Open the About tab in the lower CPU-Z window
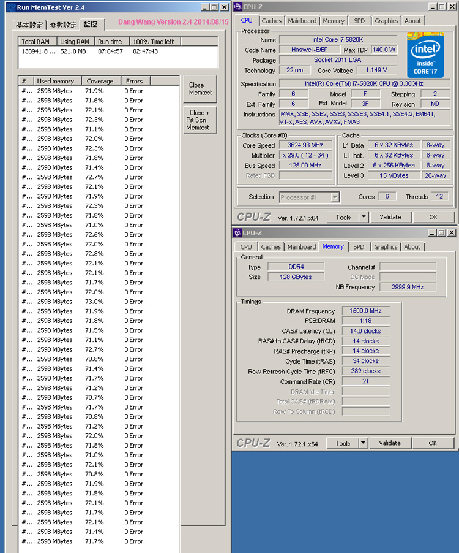 click(x=412, y=247)
